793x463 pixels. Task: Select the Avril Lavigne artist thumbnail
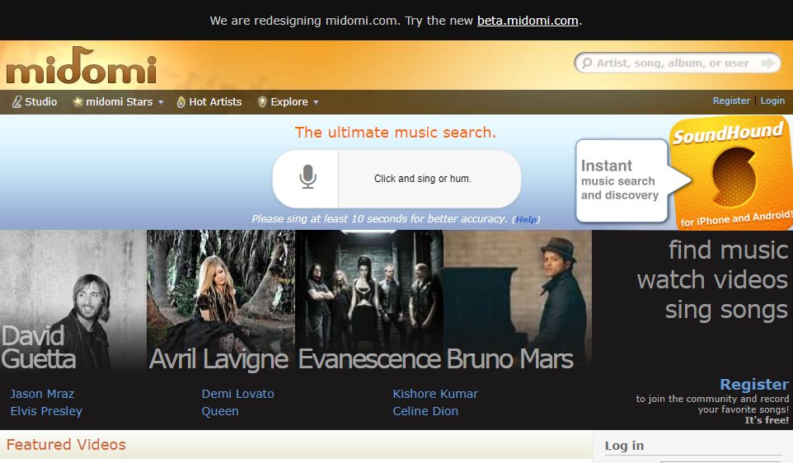[x=220, y=302]
